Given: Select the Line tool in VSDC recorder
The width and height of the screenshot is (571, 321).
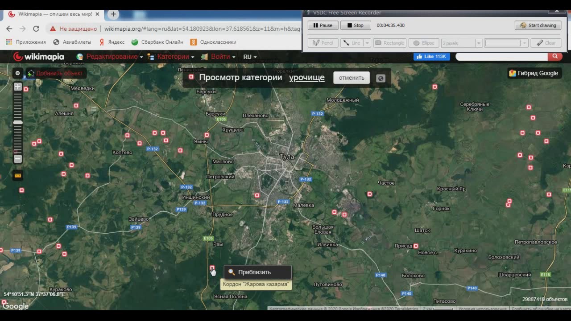Looking at the screenshot, I should click(352, 43).
